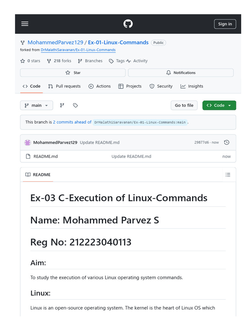Click heading 'Reg No: 212223040113'
This screenshot has height=333, width=249.
[81, 242]
